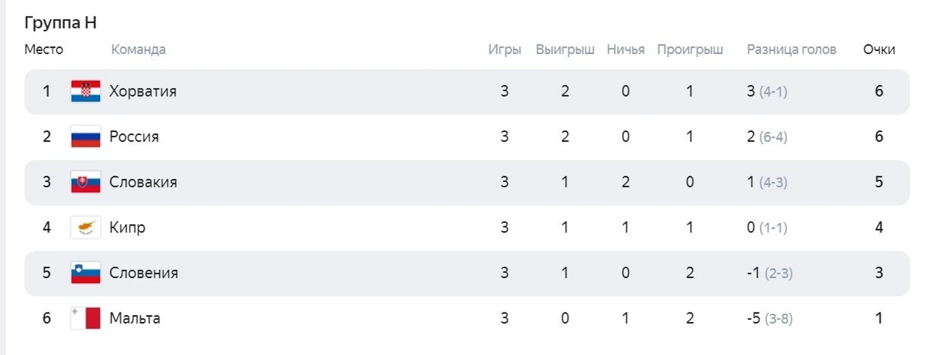Click the Команда column header
The width and height of the screenshot is (927, 355).
pos(138,50)
